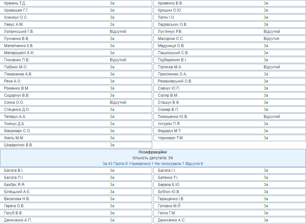Select Голуб В.В. entry
306x224 pixels.
[76, 213]
